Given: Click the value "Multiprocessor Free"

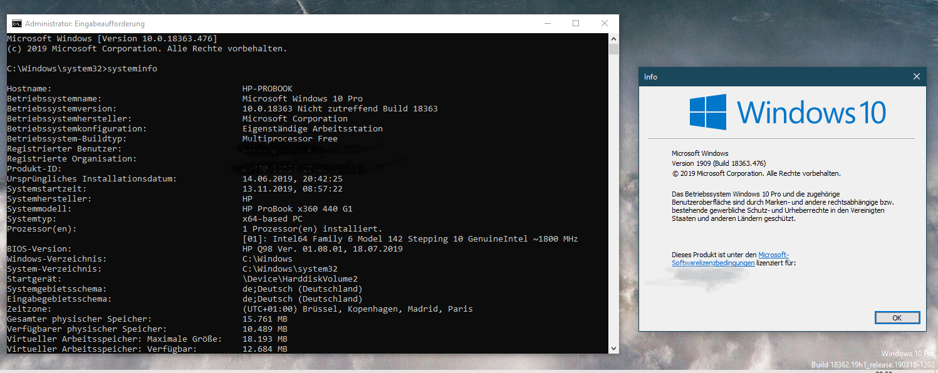Looking at the screenshot, I should [x=290, y=139].
